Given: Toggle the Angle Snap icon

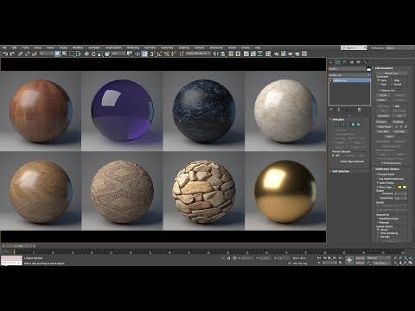Looking at the screenshot, I should [159, 54].
